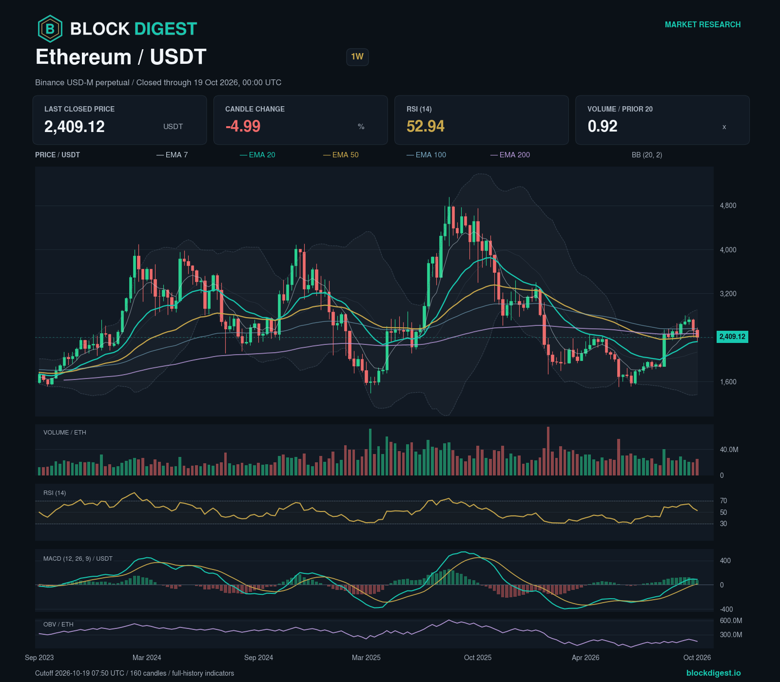Click the RSI (14) panel label
The image size is (780, 682).
55,493
